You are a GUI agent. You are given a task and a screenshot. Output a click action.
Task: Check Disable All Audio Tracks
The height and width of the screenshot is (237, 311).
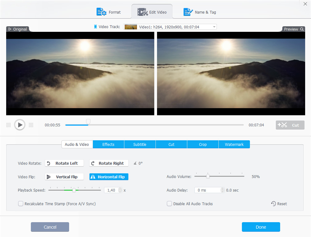tap(169, 204)
